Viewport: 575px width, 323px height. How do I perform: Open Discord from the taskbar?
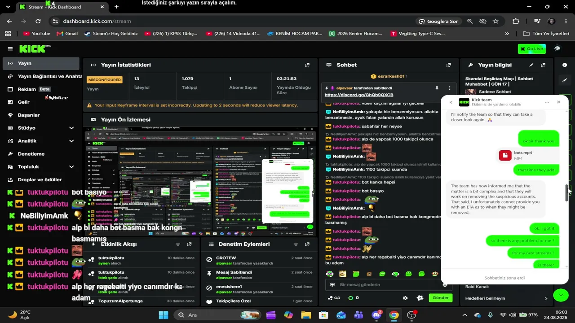click(376, 315)
